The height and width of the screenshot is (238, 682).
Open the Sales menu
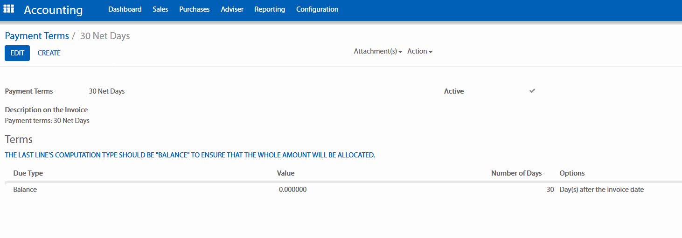click(x=160, y=9)
